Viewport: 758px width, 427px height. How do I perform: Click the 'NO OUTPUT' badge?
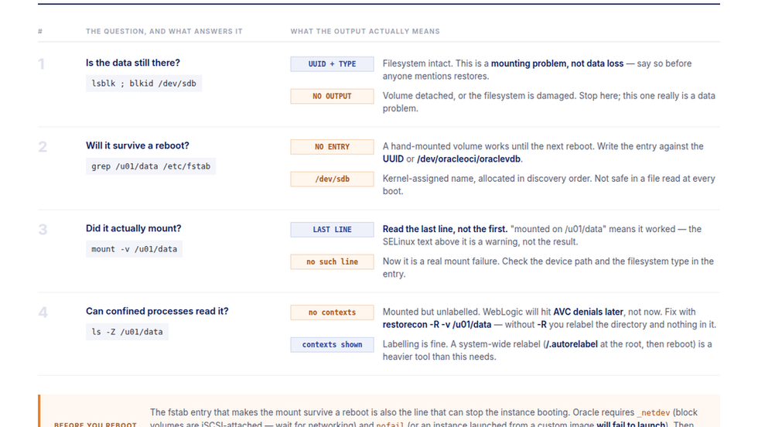332,96
